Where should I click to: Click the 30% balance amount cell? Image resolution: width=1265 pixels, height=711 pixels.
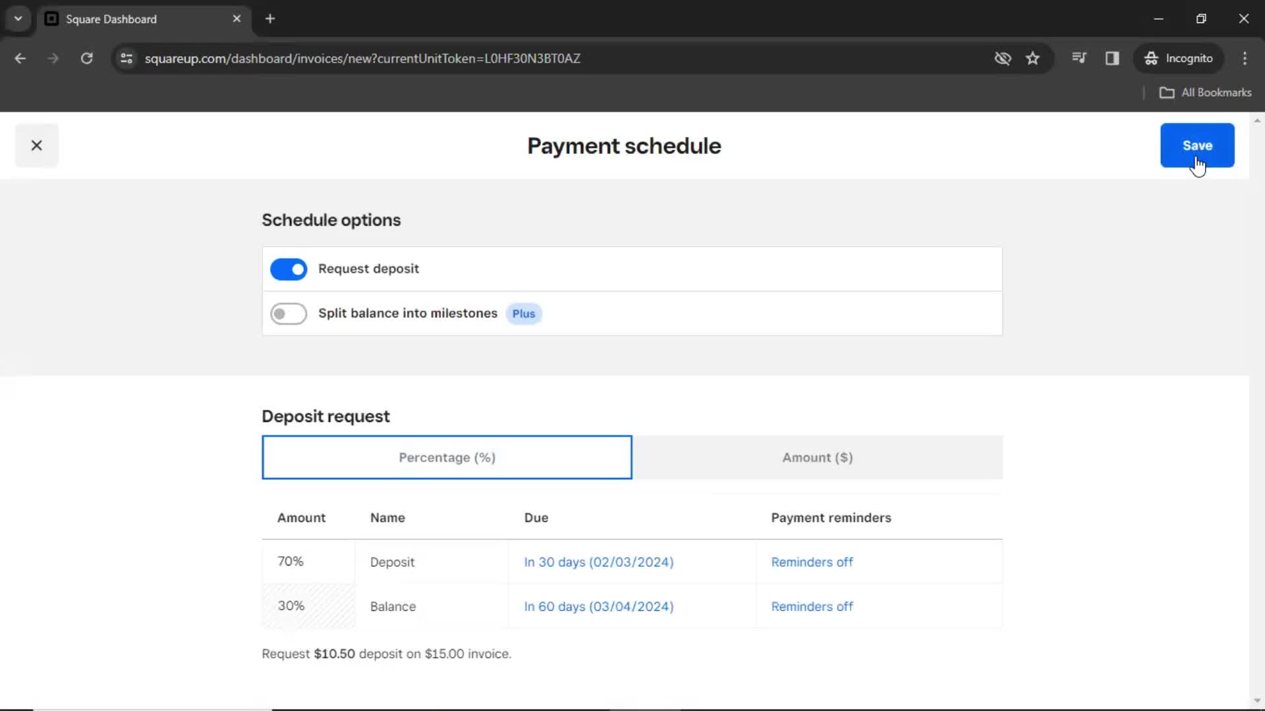(308, 606)
